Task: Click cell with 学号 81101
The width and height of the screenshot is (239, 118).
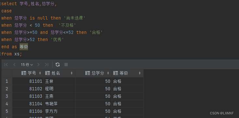Action: click(28, 81)
